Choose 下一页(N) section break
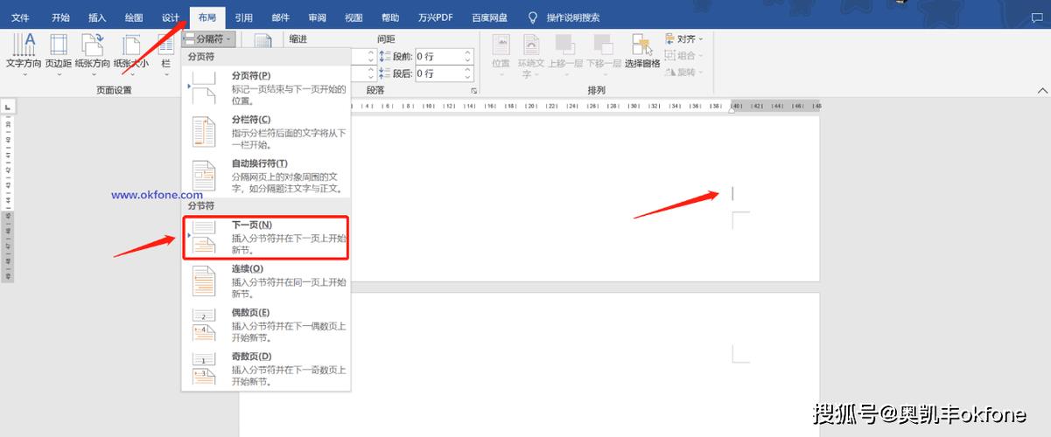This screenshot has height=437, width=1051. pos(266,238)
